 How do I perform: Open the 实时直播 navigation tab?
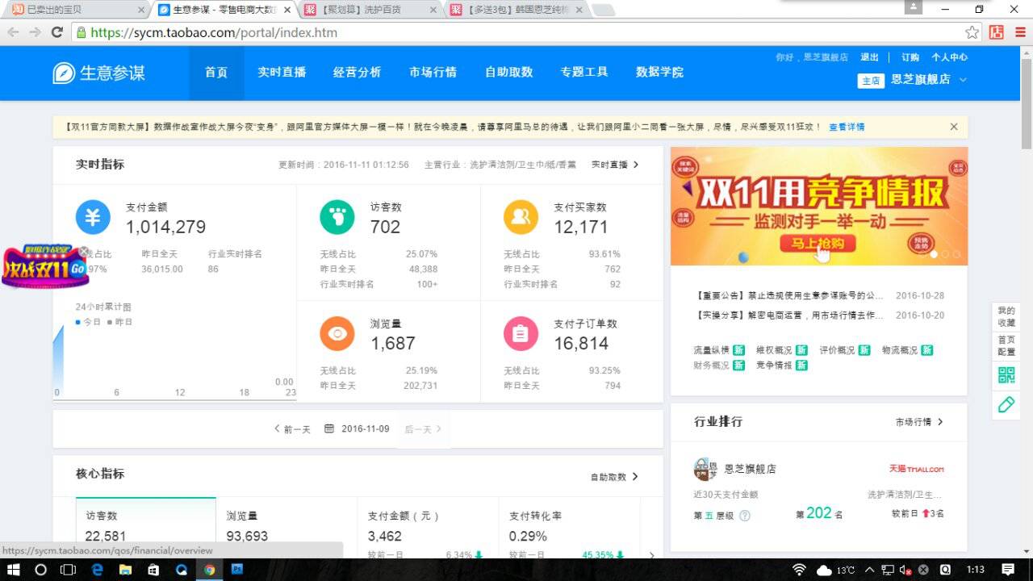[x=282, y=73]
